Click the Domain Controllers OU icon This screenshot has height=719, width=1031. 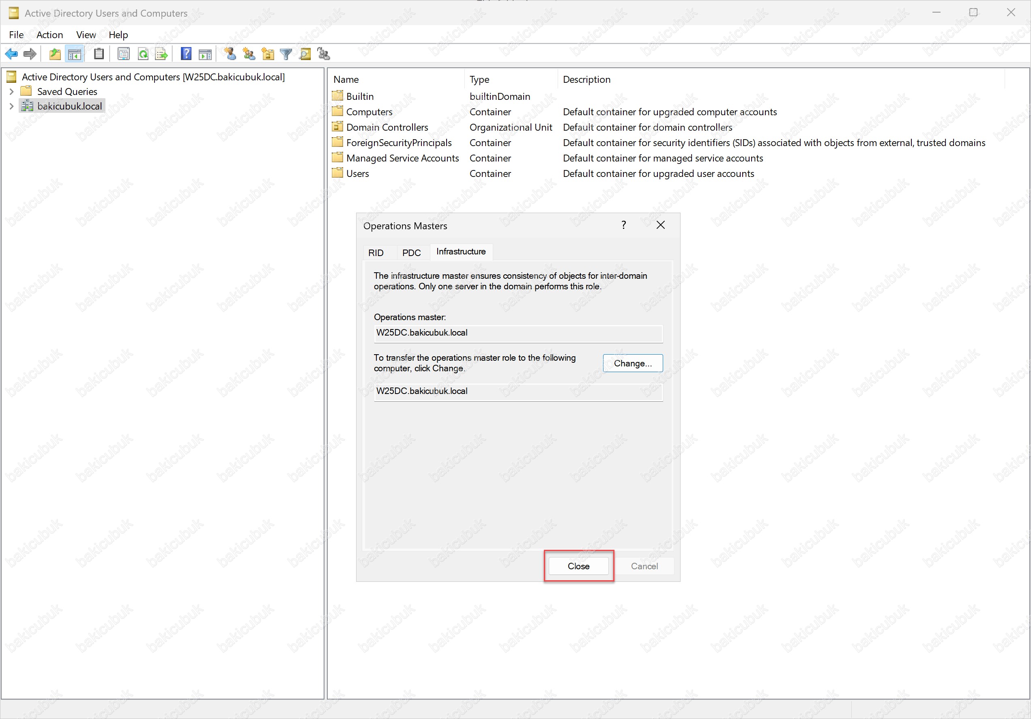338,127
